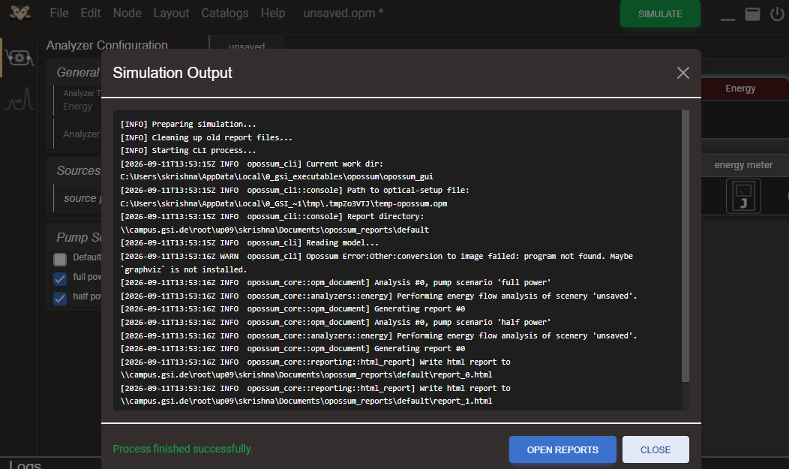Click the Opossum logo icon

[x=20, y=13]
